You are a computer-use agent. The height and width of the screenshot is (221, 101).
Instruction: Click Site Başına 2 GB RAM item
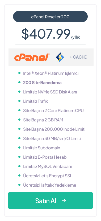tap(43, 120)
